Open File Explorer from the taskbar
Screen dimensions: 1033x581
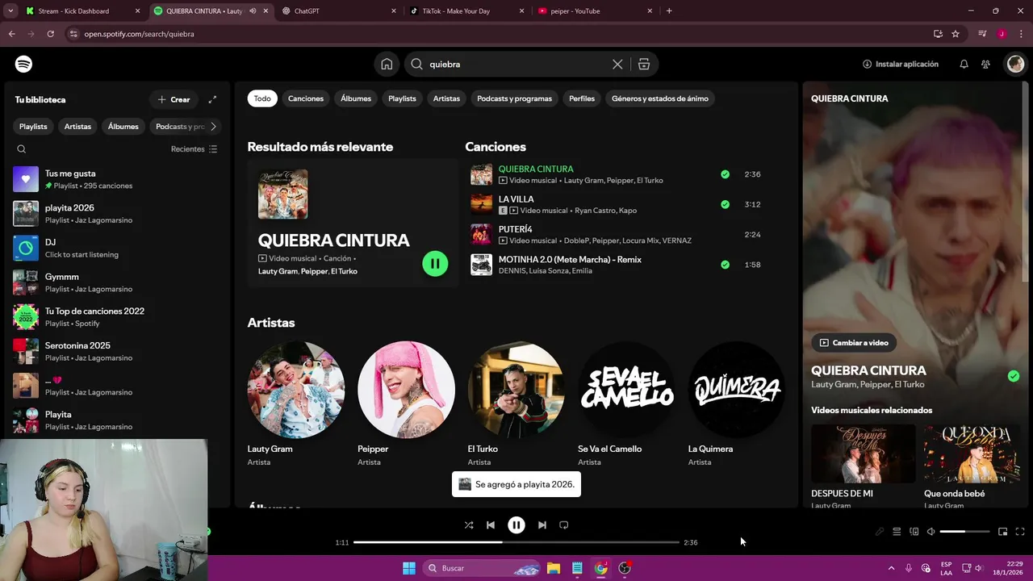pos(554,568)
